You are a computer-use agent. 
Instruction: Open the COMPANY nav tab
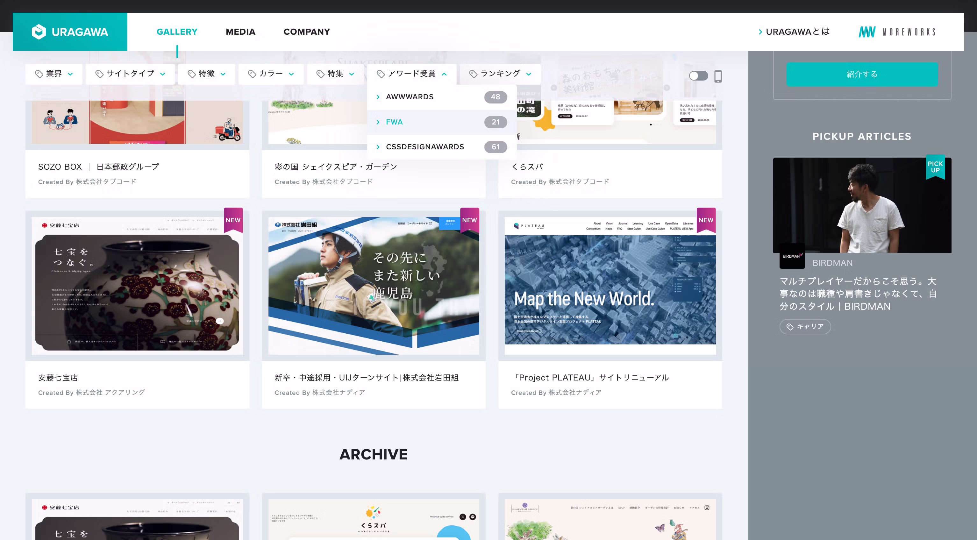pyautogui.click(x=307, y=32)
